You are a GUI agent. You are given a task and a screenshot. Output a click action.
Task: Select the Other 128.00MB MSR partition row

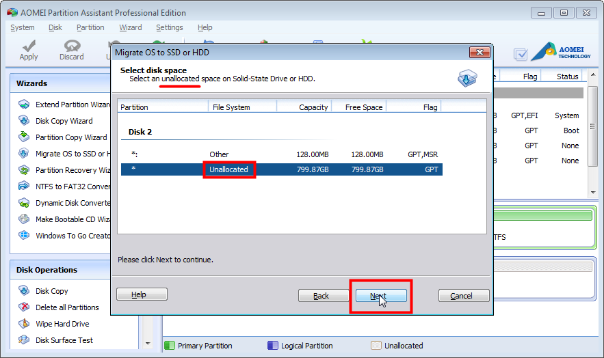(282, 154)
